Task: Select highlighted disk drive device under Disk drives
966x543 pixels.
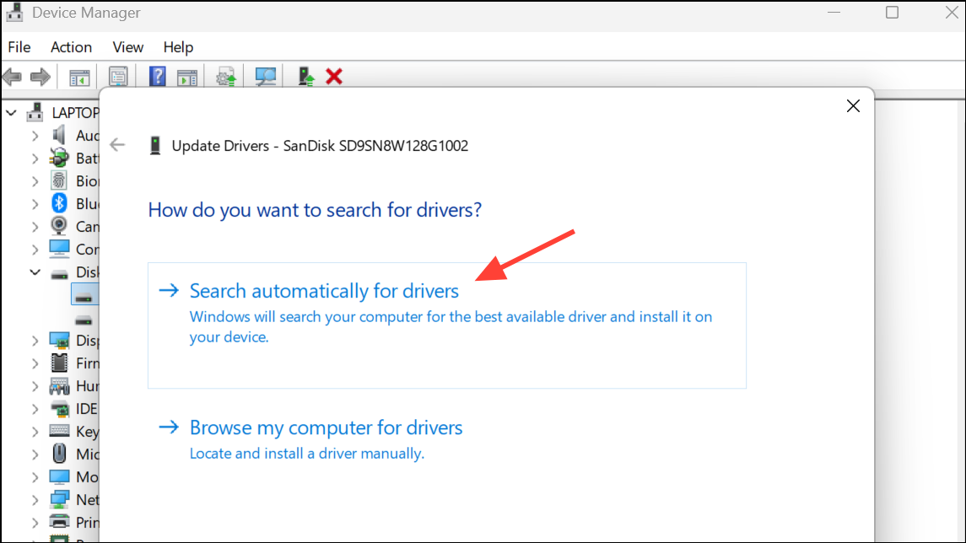Action: click(x=84, y=294)
